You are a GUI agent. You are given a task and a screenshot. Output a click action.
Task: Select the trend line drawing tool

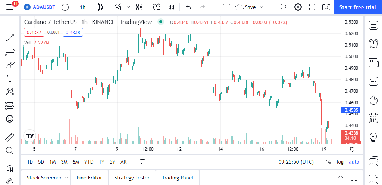(x=10, y=38)
